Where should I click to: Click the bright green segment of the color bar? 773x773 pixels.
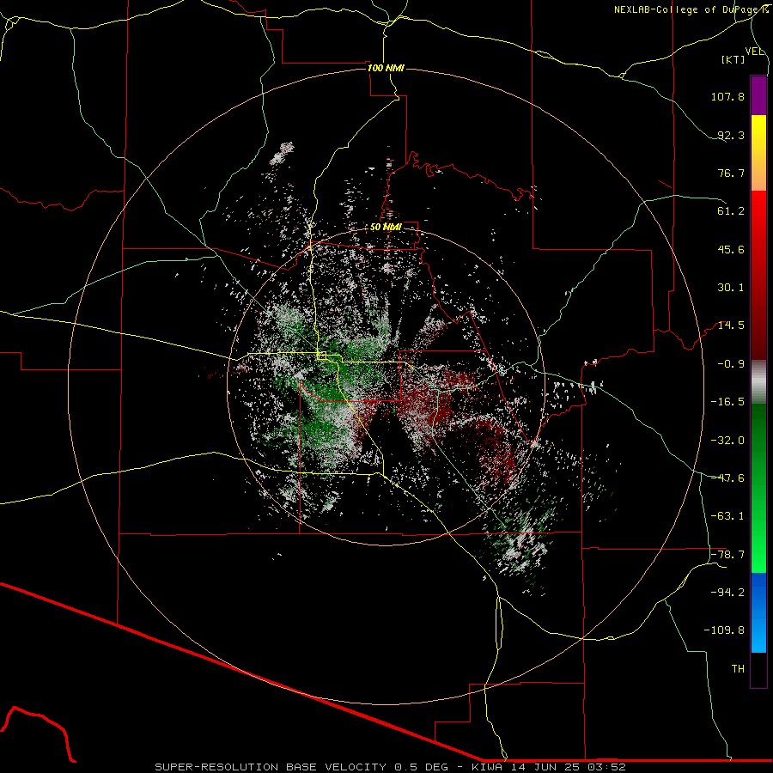click(758, 488)
